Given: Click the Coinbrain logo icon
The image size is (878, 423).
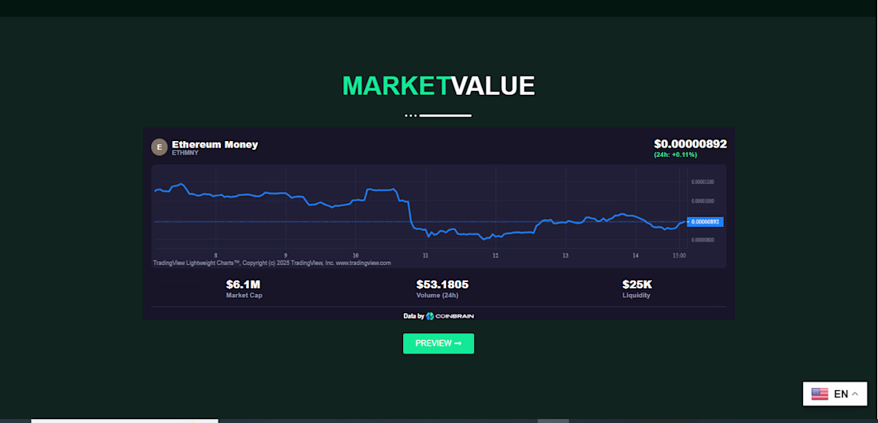Looking at the screenshot, I should pyautogui.click(x=430, y=315).
